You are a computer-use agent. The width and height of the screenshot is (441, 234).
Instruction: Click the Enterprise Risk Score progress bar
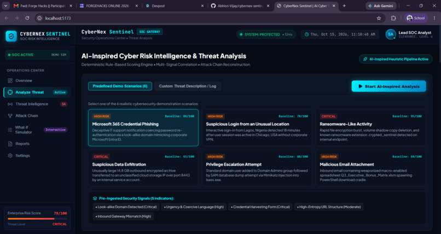(37, 219)
